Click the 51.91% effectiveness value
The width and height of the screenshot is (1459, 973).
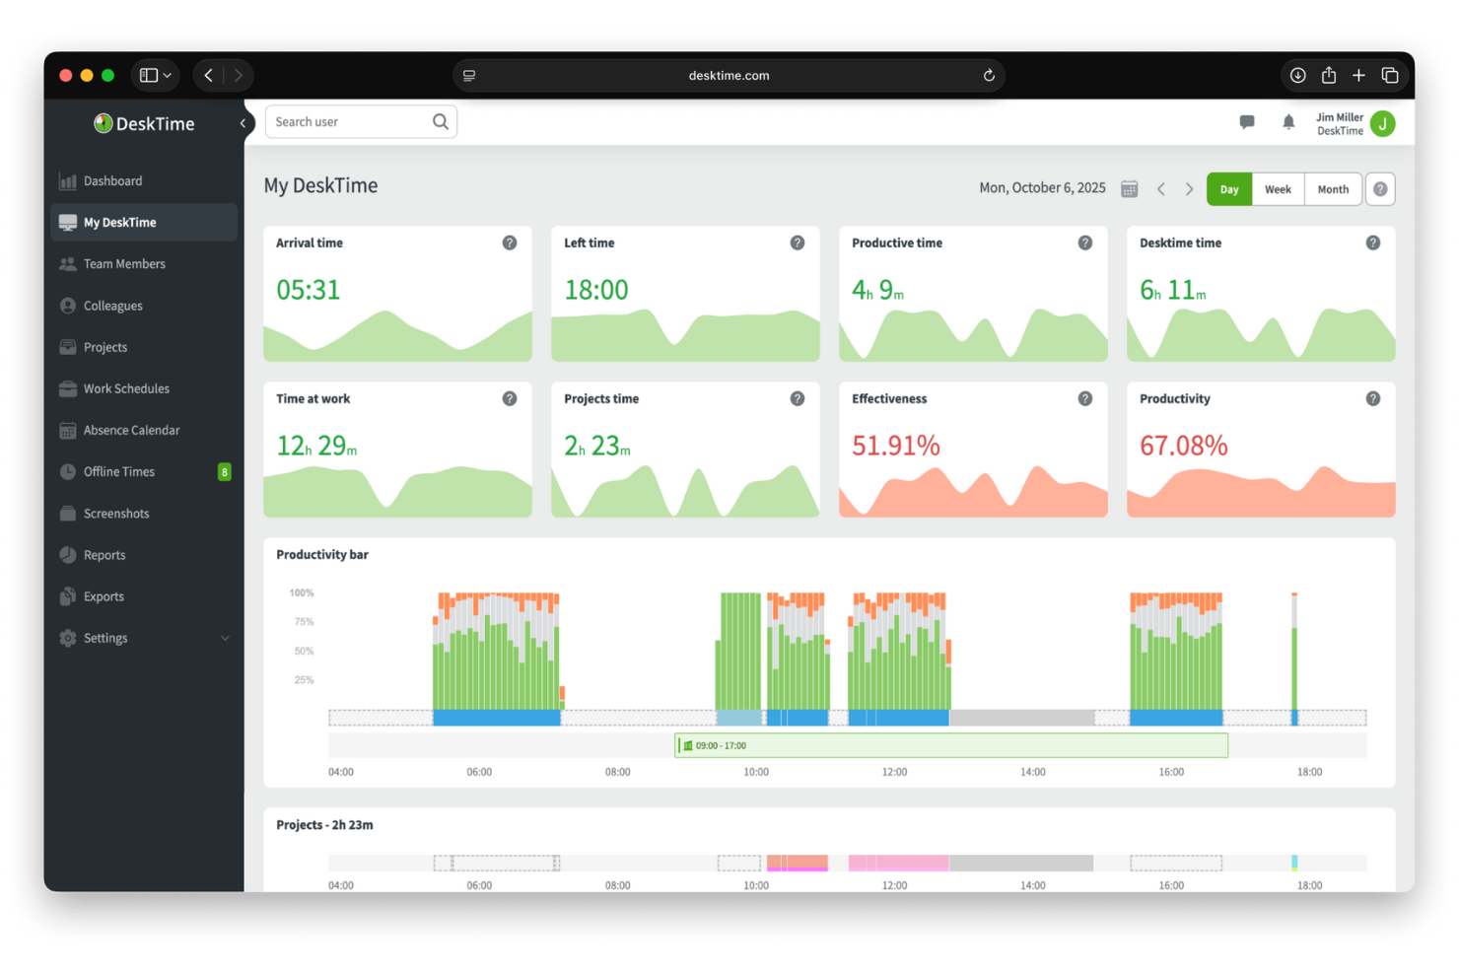coord(895,447)
